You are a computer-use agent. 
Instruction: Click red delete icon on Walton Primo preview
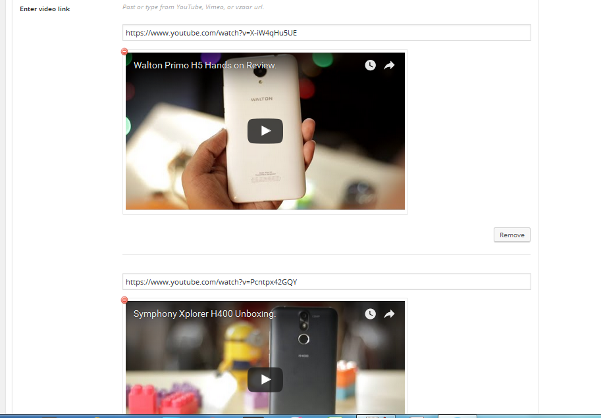point(124,51)
